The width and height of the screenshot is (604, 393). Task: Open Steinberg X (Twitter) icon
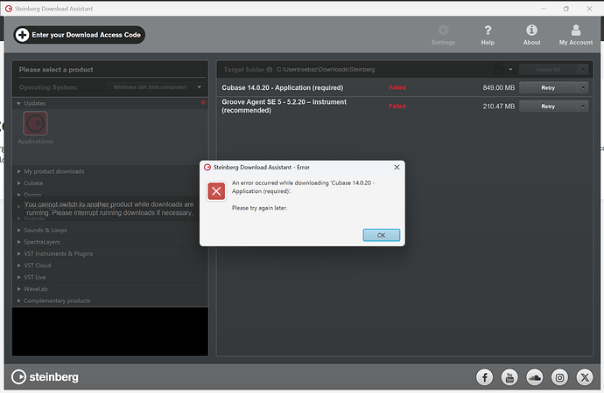[585, 377]
